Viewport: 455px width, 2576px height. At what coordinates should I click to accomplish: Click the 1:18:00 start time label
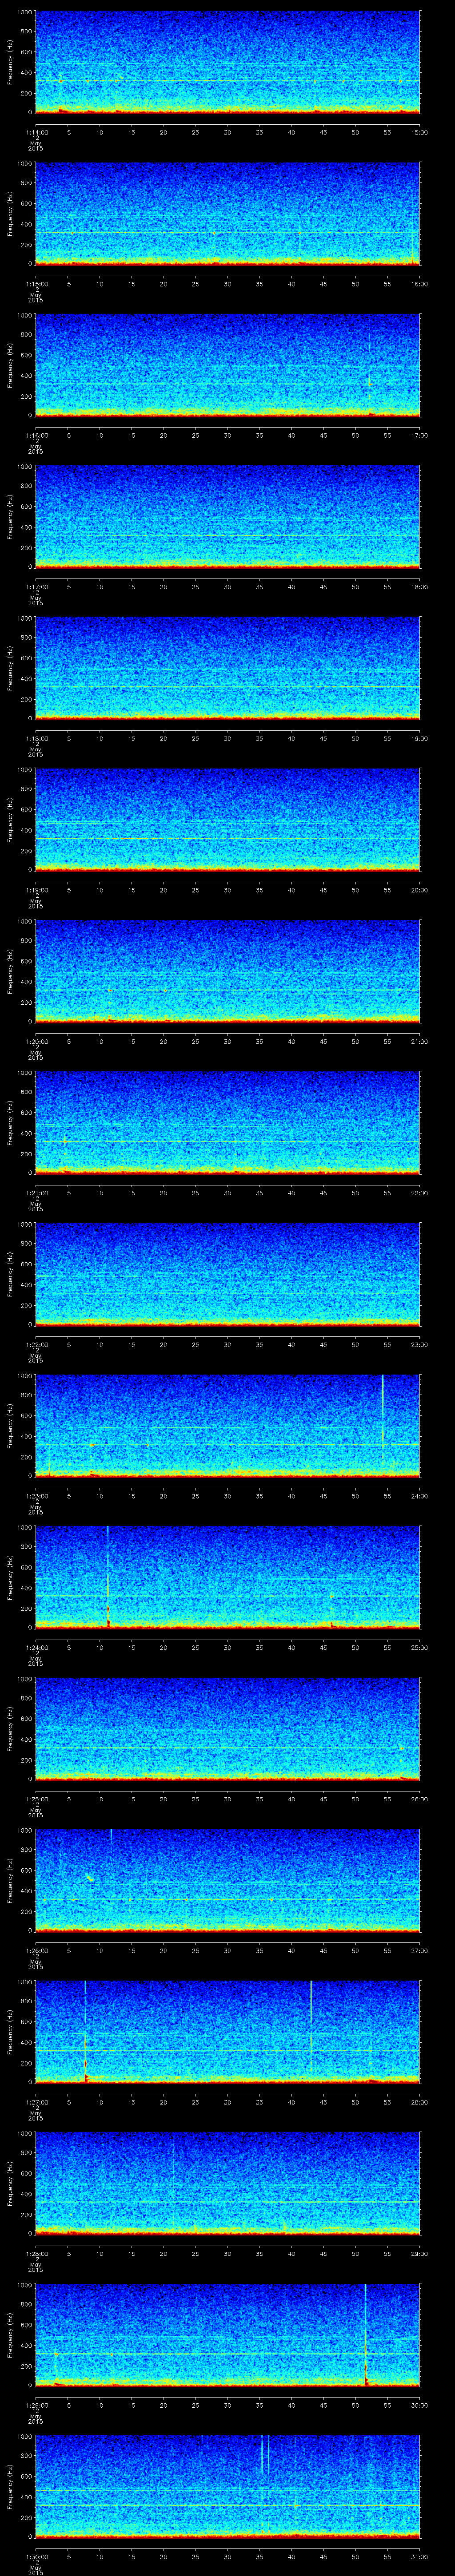click(x=36, y=738)
